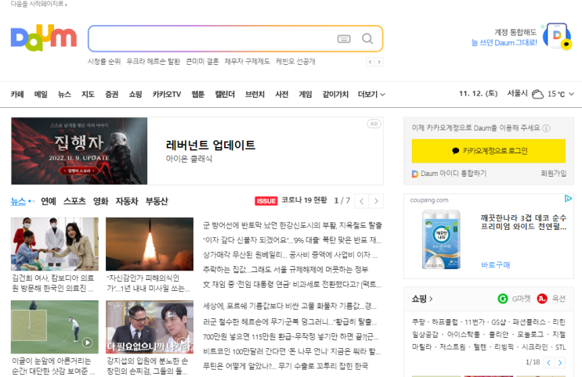
Task: Select the 뉴스 content tab
Action: pyautogui.click(x=18, y=201)
